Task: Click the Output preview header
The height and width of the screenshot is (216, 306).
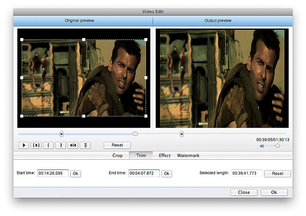Action: [x=223, y=21]
